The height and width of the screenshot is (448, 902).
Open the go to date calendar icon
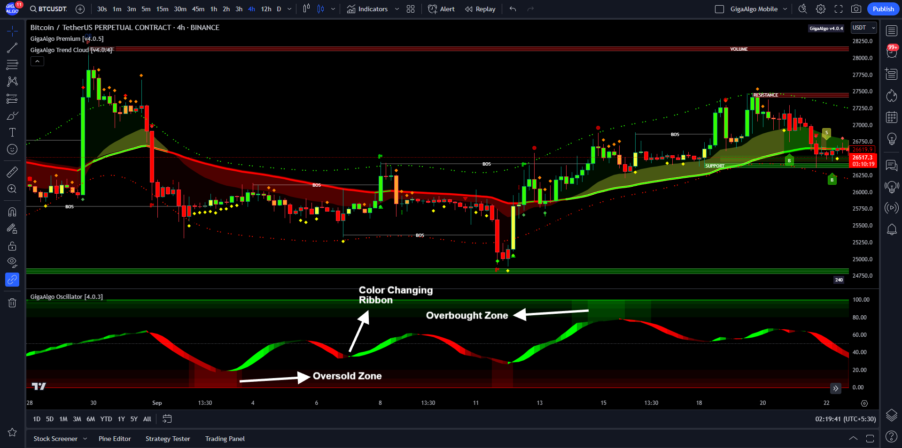pyautogui.click(x=167, y=418)
